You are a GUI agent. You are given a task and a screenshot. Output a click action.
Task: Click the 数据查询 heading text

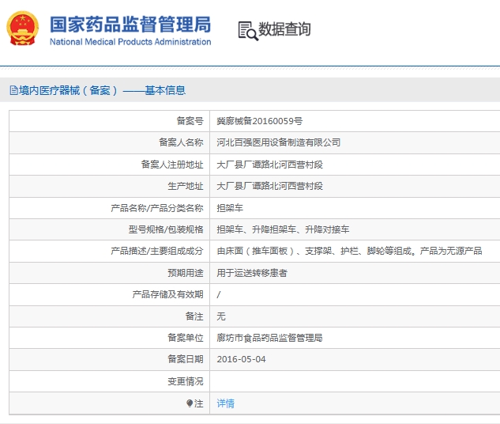(284, 29)
